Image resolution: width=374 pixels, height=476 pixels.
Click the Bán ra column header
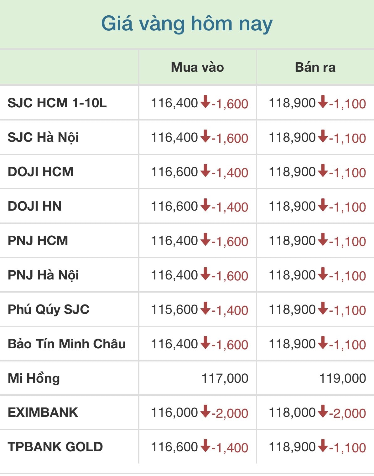[315, 67]
